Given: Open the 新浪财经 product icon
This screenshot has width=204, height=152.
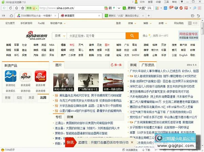Looking at the screenshot, I should click(x=10, y=76).
